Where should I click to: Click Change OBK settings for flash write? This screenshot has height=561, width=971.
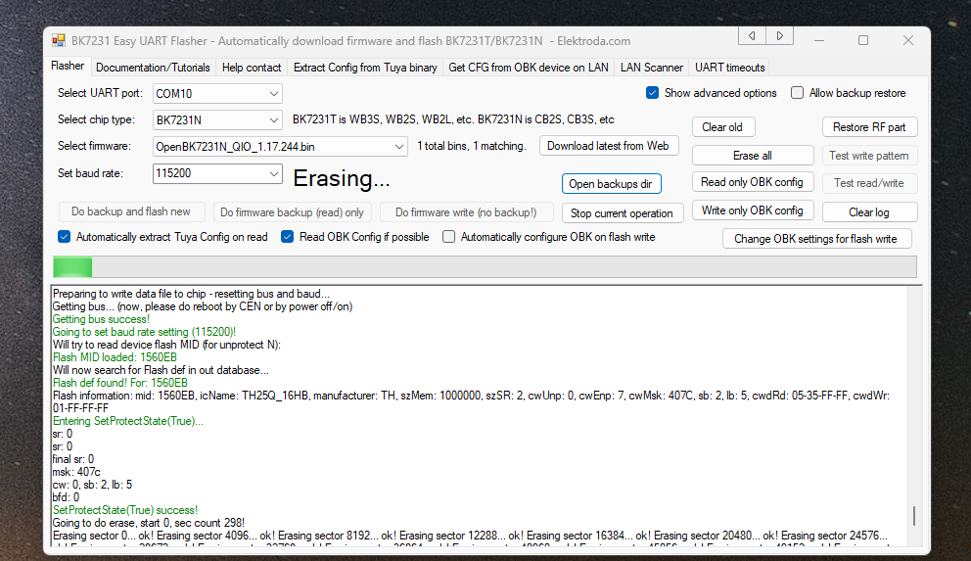815,238
